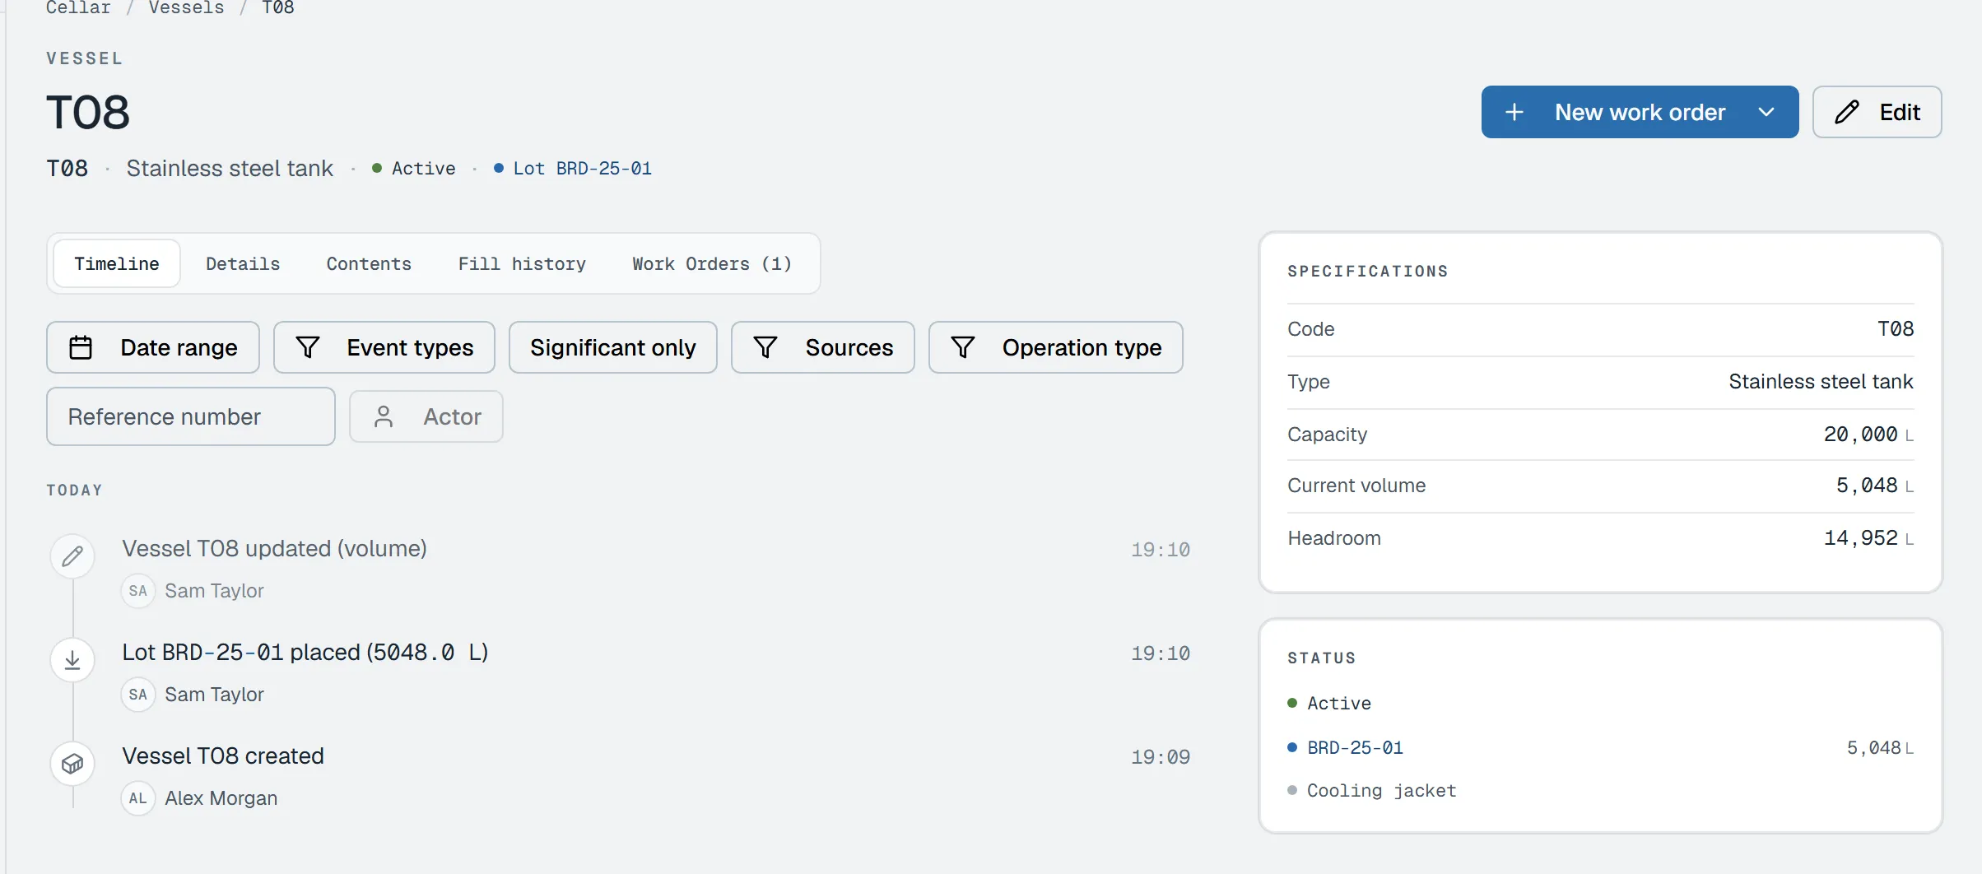Image resolution: width=1982 pixels, height=874 pixels.
Task: Open the Operation type filter dropdown
Action: click(x=1056, y=347)
